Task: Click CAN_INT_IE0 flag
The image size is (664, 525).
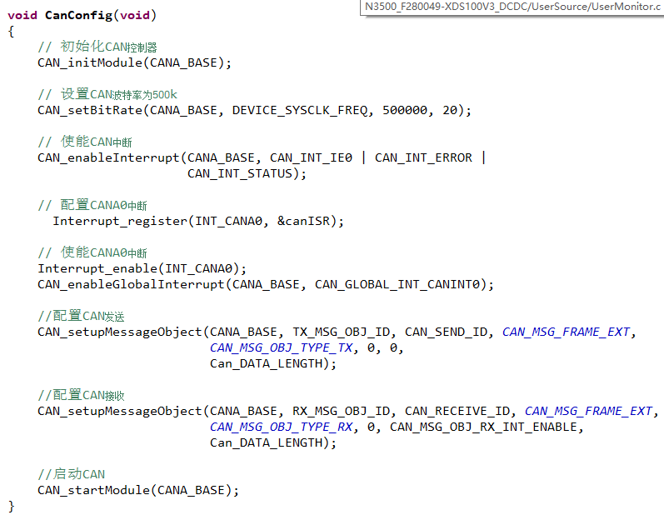Action: click(311, 157)
